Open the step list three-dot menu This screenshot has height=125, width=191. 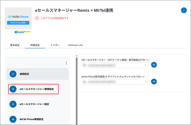(66, 63)
